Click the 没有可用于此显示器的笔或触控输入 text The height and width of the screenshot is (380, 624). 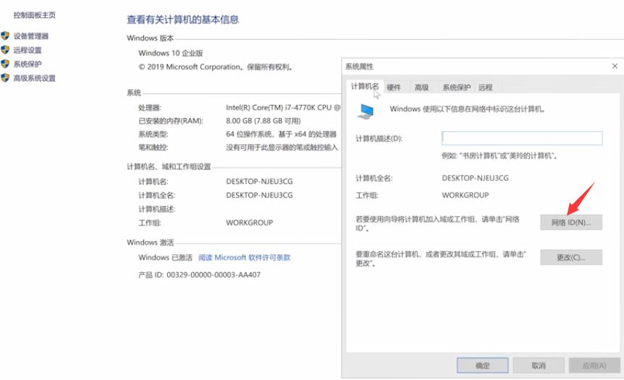click(x=282, y=148)
